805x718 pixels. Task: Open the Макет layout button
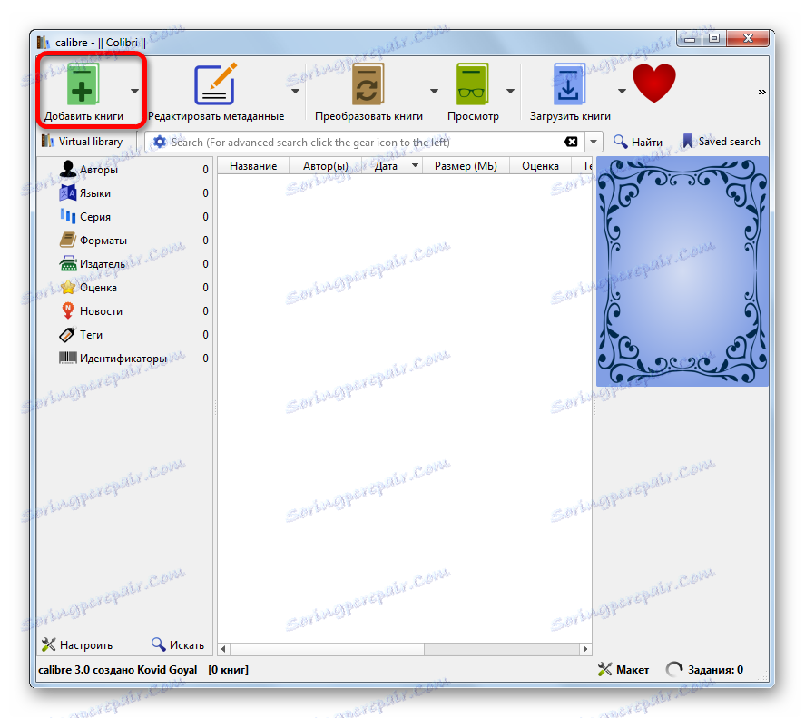pyautogui.click(x=623, y=669)
